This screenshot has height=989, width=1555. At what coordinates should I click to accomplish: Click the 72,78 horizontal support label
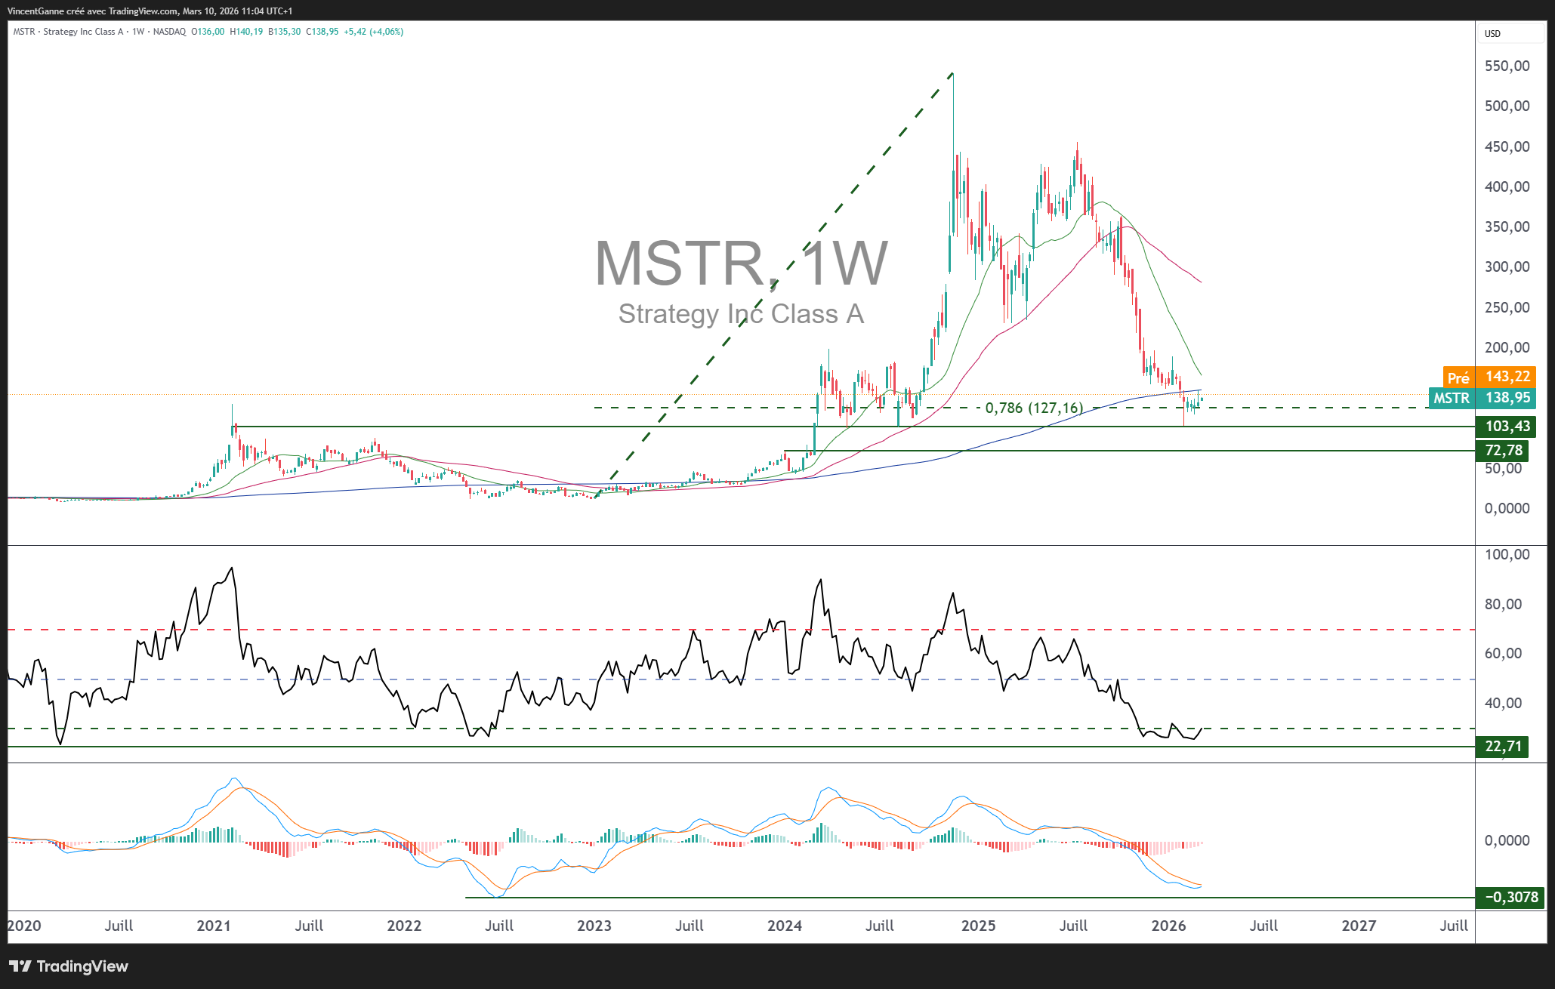coord(1505,450)
